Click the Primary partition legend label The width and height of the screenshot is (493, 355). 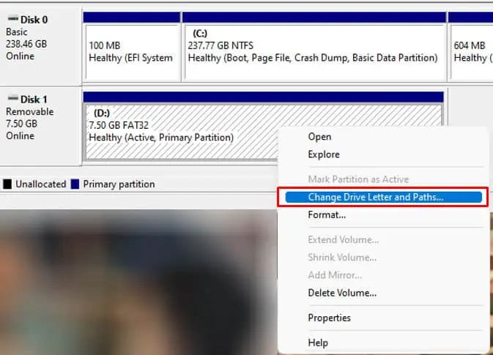point(119,184)
